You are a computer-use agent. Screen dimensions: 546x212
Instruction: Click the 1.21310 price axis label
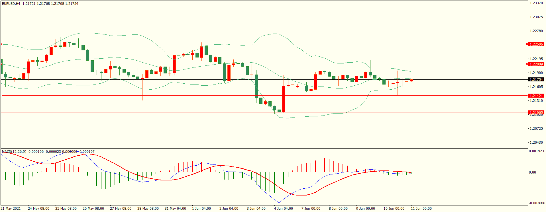pyautogui.click(x=536, y=101)
